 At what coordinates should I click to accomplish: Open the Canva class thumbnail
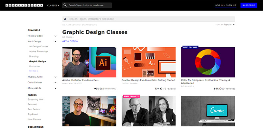click(208, 111)
